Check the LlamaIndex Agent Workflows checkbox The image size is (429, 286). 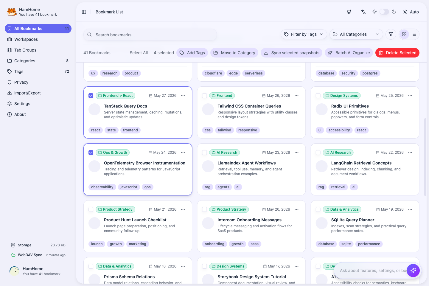pyautogui.click(x=204, y=153)
